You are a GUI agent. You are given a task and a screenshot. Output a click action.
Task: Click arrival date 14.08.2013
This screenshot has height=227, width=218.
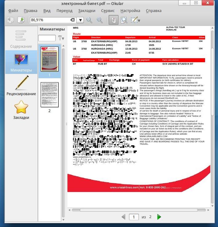click(x=155, y=49)
